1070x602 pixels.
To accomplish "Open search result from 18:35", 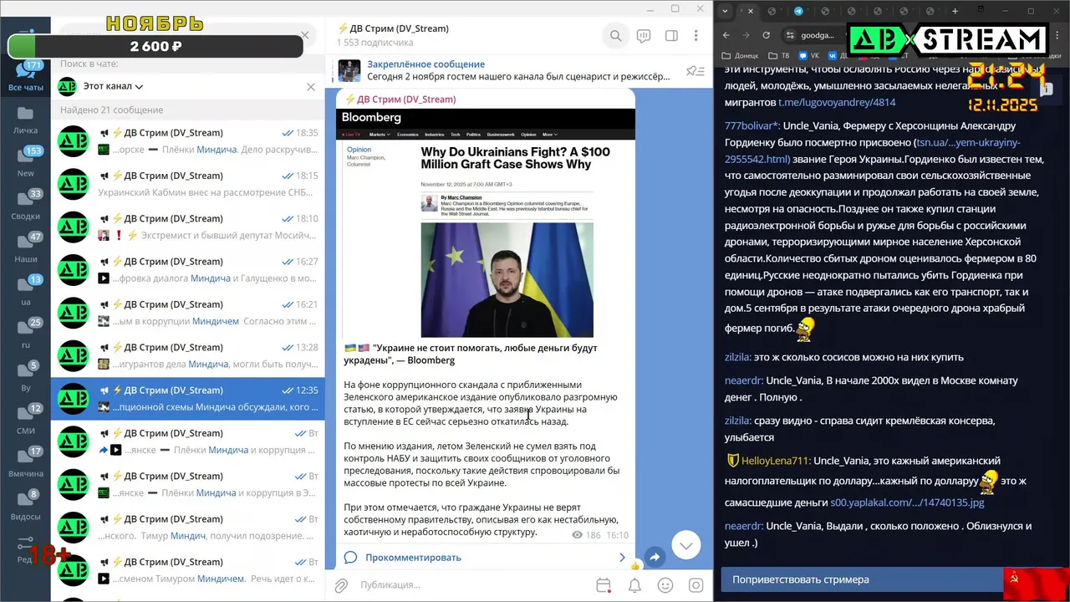I will point(188,140).
